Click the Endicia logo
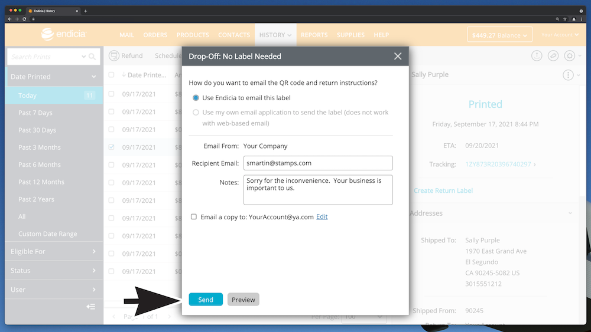 coord(63,34)
